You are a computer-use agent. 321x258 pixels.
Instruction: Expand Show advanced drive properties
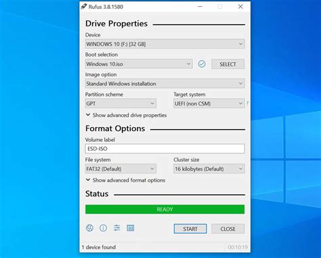click(x=126, y=115)
